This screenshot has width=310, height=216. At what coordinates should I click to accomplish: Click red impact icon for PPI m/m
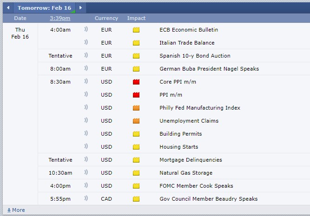coord(136,95)
